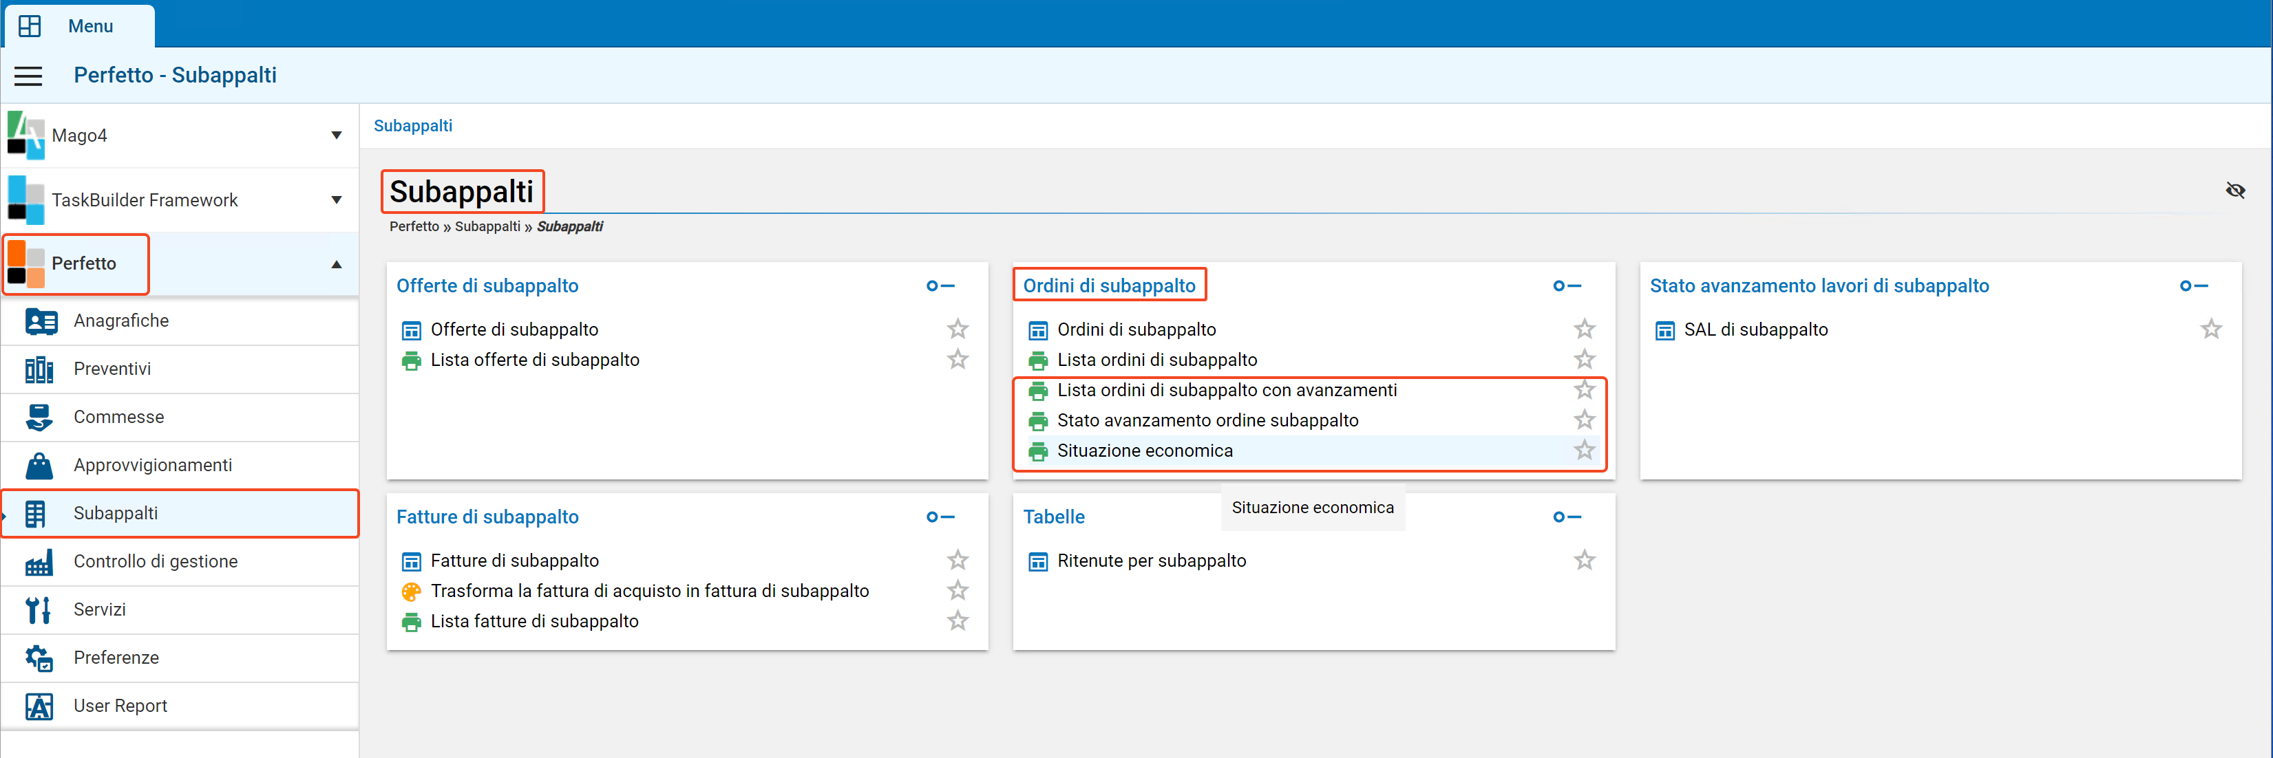Select User Report menu item
Viewport: 2273px width, 758px height.
tap(180, 706)
